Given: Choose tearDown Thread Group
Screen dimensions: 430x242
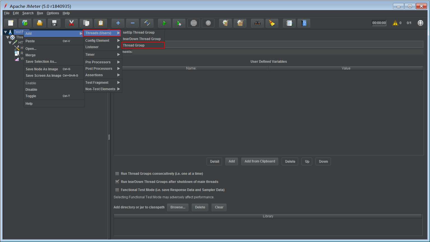Looking at the screenshot, I should pos(143,39).
